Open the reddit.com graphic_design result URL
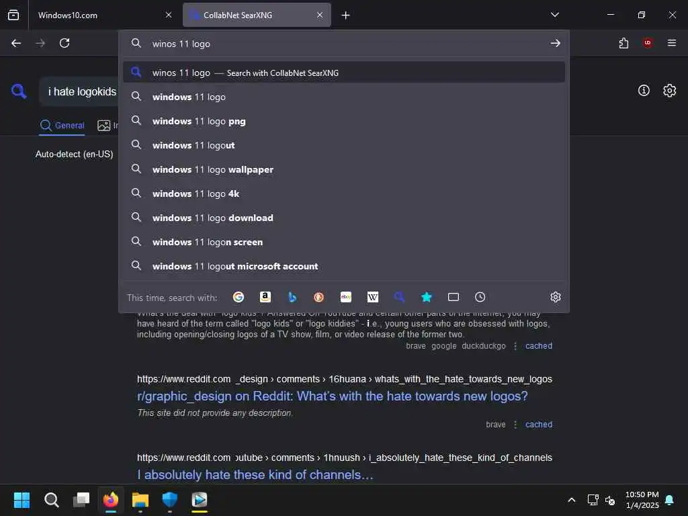The image size is (688, 516). pos(345,379)
